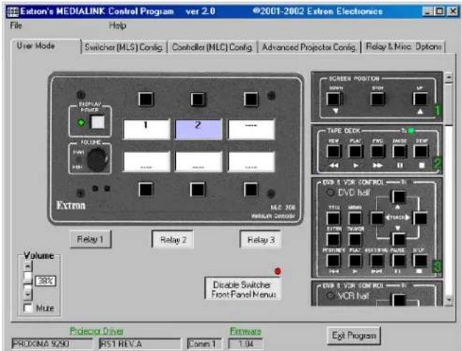The height and width of the screenshot is (351, 462).
Task: Select the black input button above label 2
Action: (x=198, y=99)
